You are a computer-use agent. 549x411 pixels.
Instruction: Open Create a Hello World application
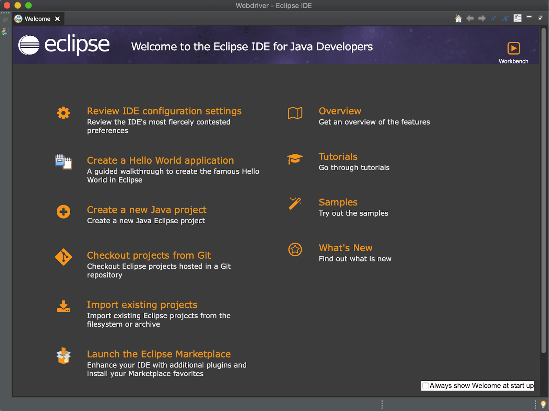tap(161, 160)
